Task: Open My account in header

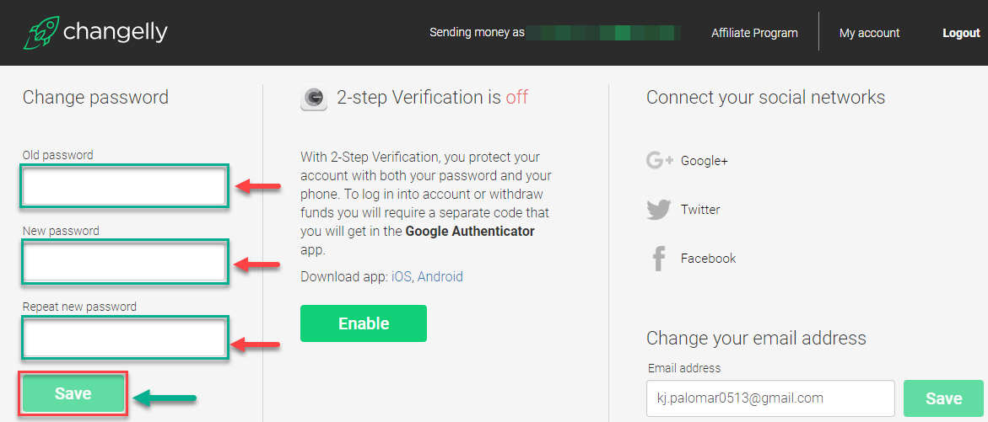Action: (x=869, y=33)
